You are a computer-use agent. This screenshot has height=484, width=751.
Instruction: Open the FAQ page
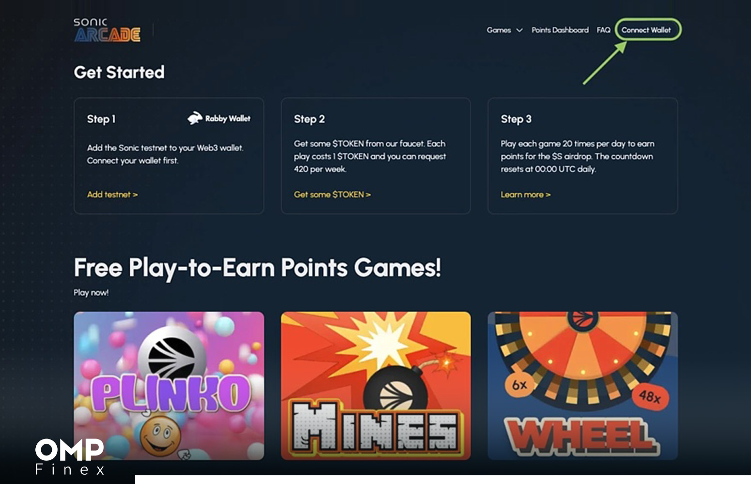(x=604, y=30)
